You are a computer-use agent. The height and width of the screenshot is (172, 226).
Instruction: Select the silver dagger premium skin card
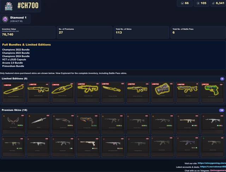click(x=38, y=124)
